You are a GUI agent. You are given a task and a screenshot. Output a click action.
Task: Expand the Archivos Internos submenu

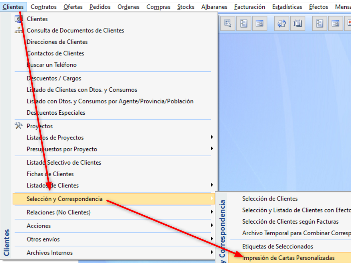click(x=212, y=253)
